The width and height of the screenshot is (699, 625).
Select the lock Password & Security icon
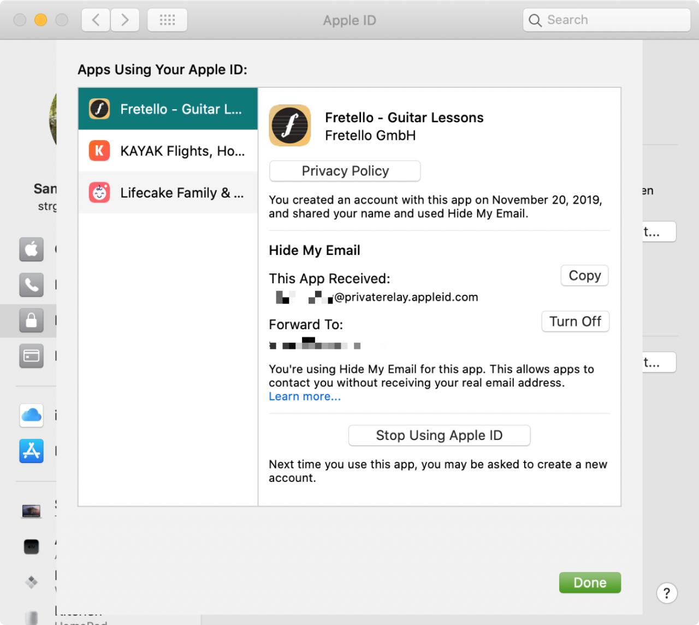tap(32, 320)
